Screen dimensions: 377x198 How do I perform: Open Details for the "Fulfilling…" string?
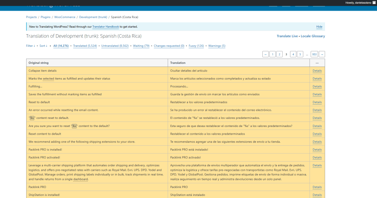click(x=317, y=86)
